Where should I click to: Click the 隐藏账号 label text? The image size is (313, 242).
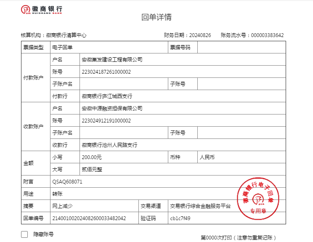tap(43, 234)
